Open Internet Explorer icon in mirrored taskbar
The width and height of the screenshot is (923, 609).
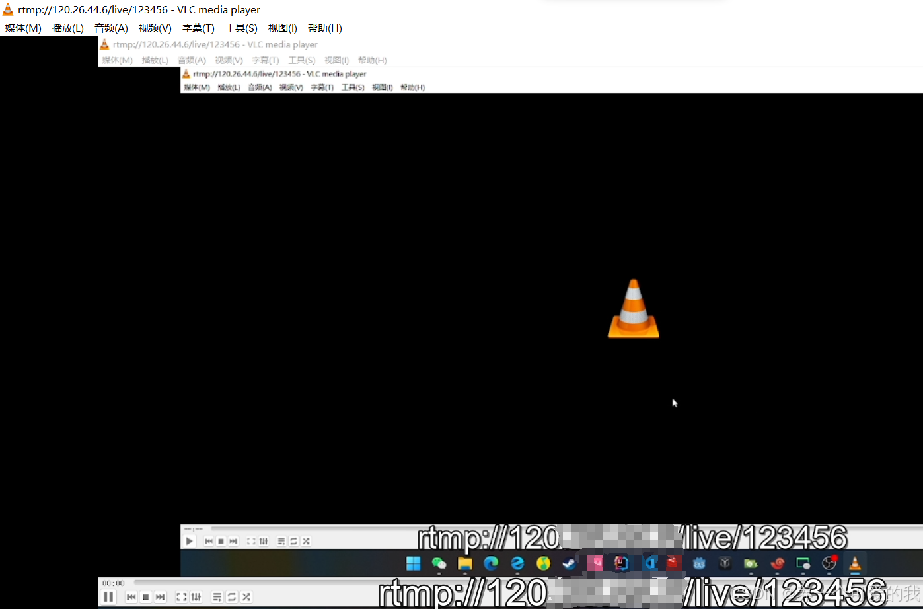517,563
